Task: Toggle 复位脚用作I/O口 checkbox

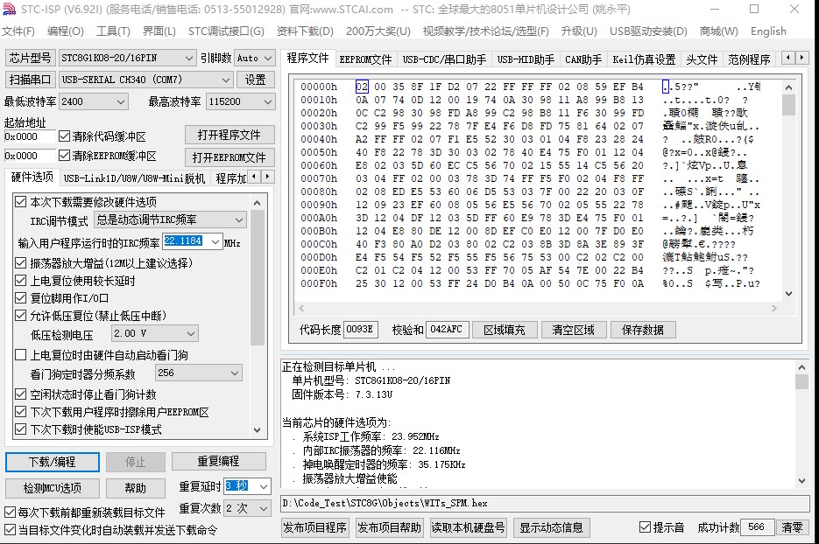Action: (x=21, y=298)
